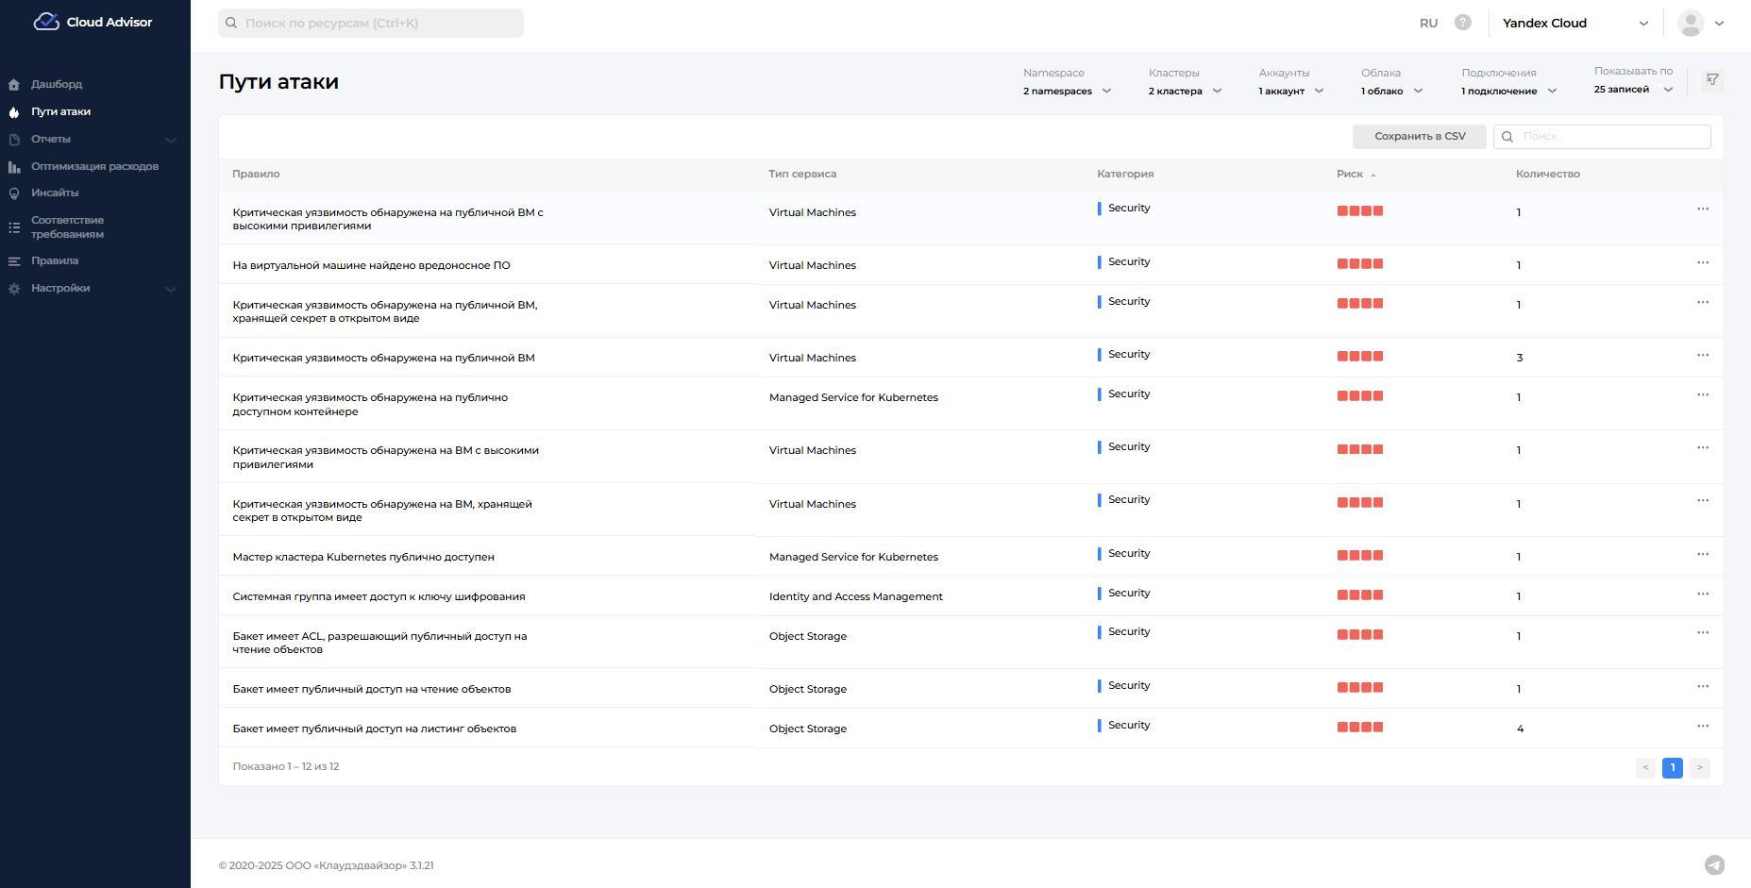Open actions menu for bucket listing rule
Image resolution: width=1751 pixels, height=888 pixels.
[1702, 726]
